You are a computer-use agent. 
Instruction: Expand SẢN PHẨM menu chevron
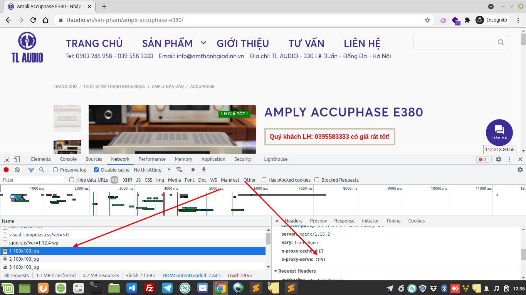pos(203,43)
